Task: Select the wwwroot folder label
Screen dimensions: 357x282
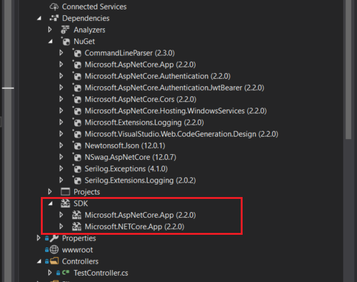Action: pyautogui.click(x=77, y=250)
